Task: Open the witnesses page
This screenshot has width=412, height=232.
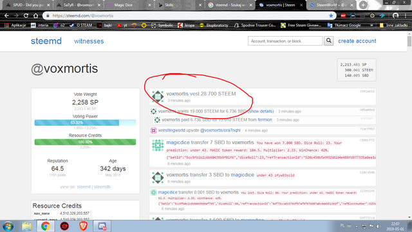Action: click(x=89, y=41)
